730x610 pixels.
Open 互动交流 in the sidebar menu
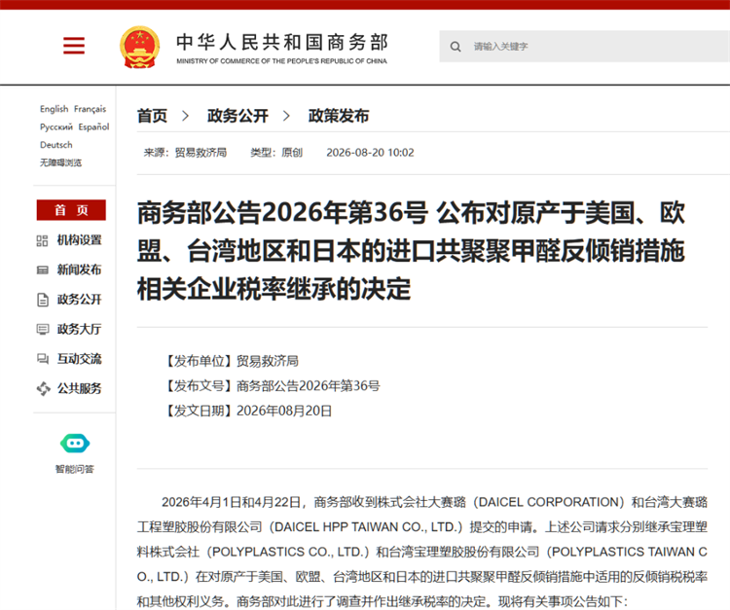pyautogui.click(x=79, y=359)
